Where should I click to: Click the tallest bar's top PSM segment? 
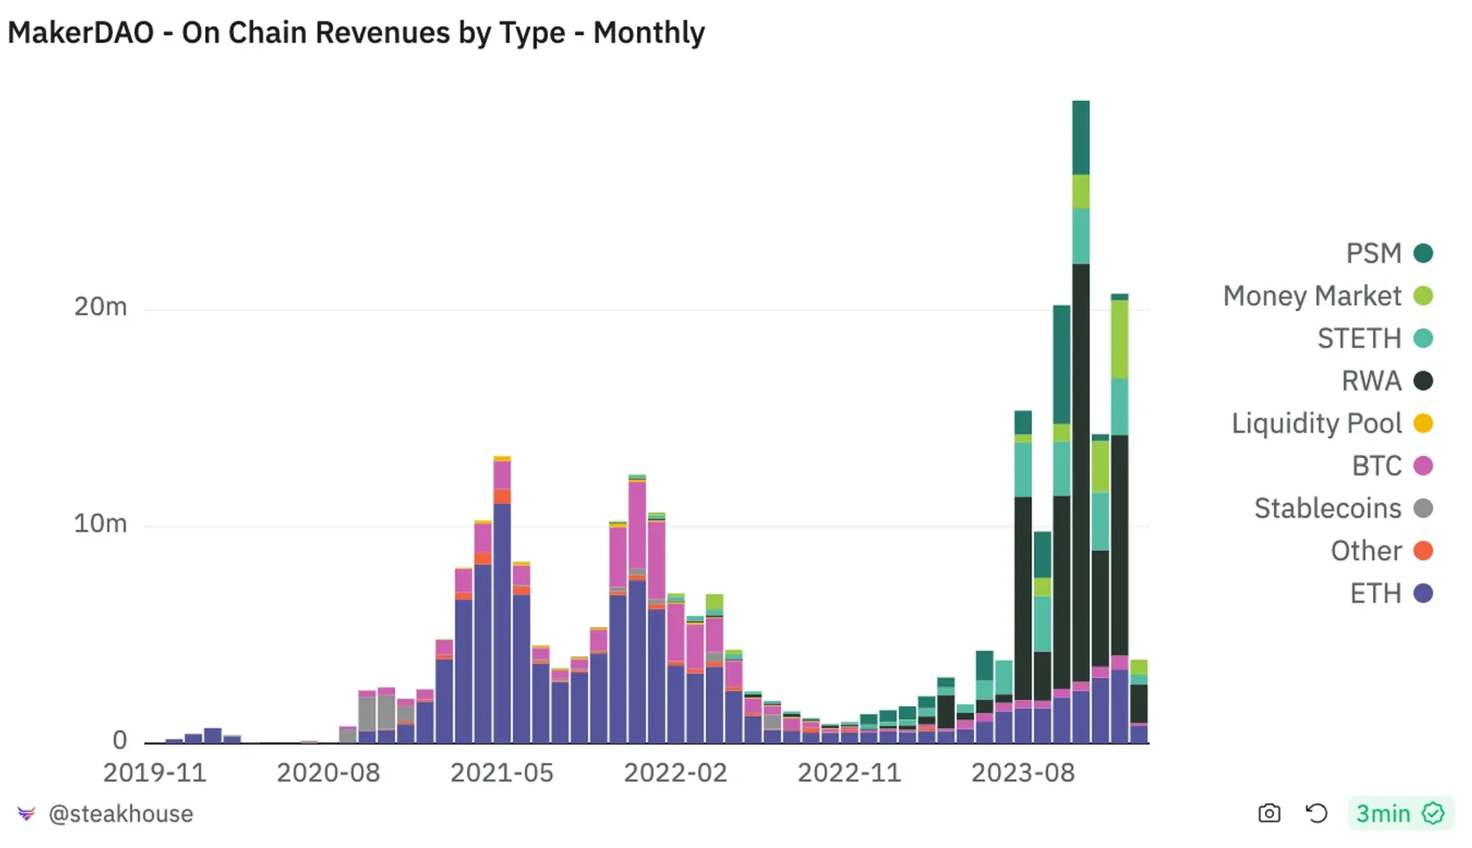click(x=1081, y=138)
